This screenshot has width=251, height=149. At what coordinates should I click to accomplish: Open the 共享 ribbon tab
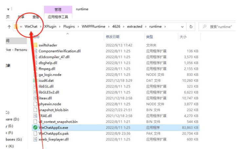click(x=21, y=17)
